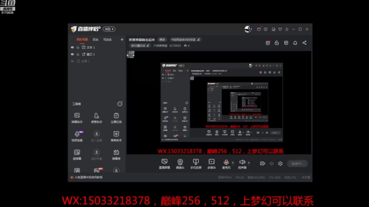The image size is (369, 207).
Task: Open the message bubble icon in title bar
Action: [266, 29]
